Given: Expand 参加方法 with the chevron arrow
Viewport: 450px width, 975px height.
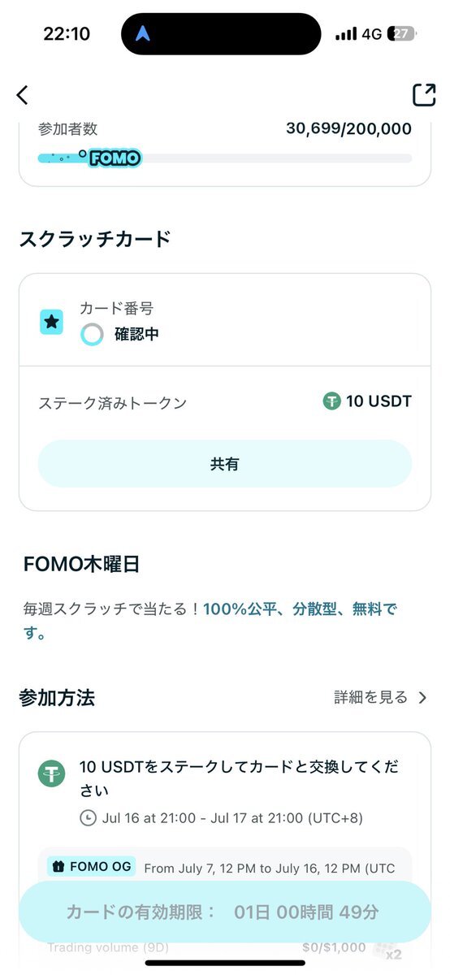Looking at the screenshot, I should point(422,697).
